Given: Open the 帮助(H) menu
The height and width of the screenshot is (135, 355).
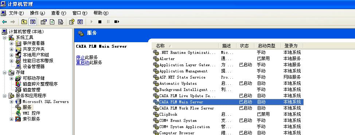Looking at the screenshot, I should [101, 13].
